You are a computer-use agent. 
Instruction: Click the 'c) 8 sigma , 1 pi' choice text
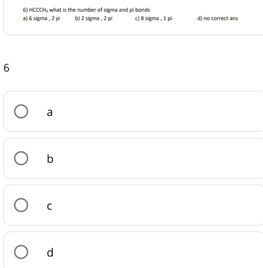[154, 19]
